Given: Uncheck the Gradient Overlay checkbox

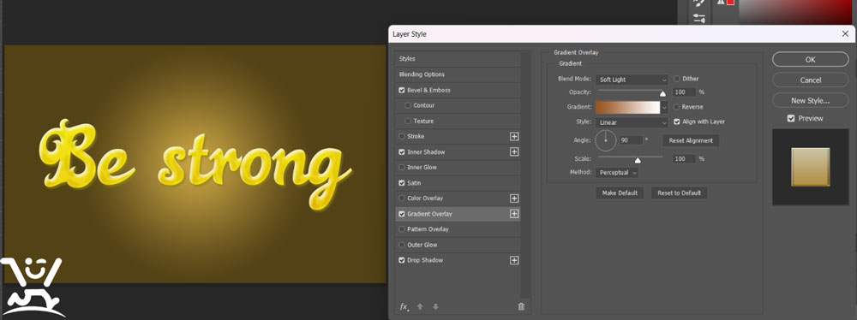Looking at the screenshot, I should click(x=402, y=214).
